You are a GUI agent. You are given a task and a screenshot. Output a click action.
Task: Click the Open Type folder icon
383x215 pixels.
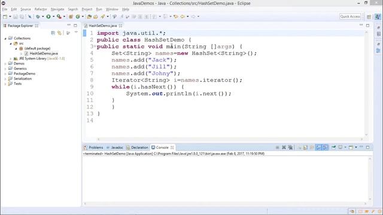pos(89,17)
